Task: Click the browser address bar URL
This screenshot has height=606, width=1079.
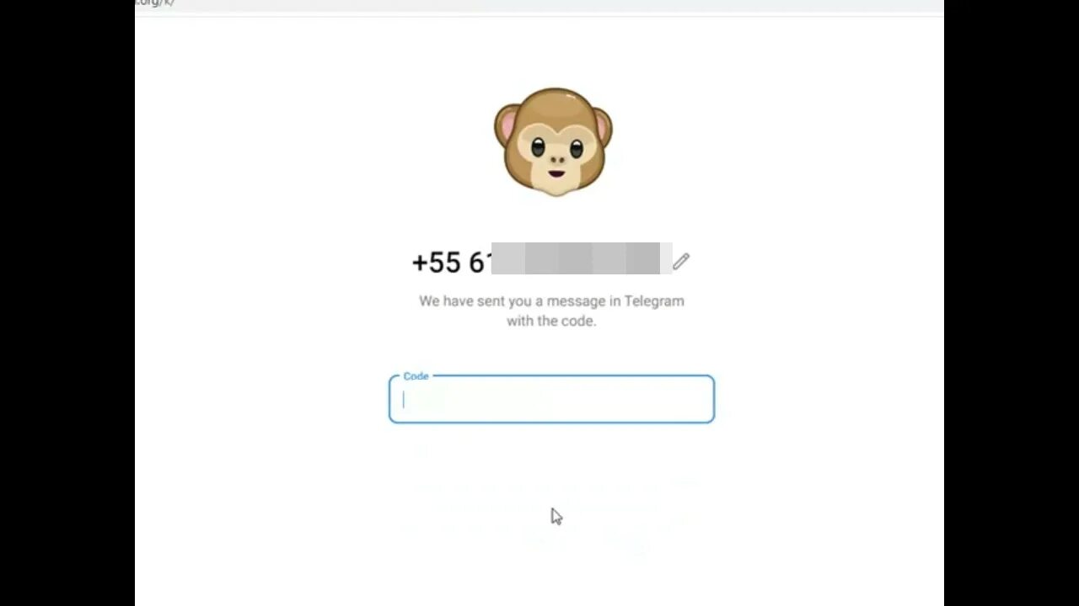Action: pos(155,3)
